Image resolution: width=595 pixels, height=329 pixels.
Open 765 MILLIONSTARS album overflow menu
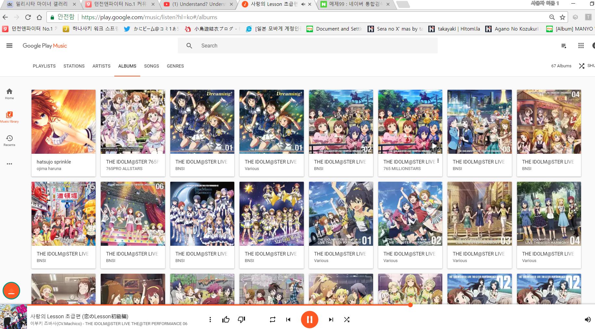[x=438, y=161]
